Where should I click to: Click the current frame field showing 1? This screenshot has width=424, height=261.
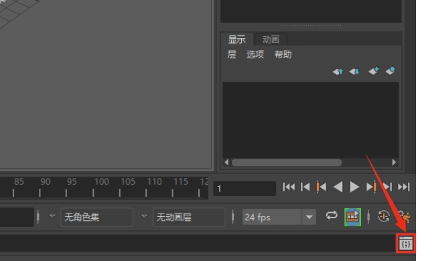(x=244, y=188)
